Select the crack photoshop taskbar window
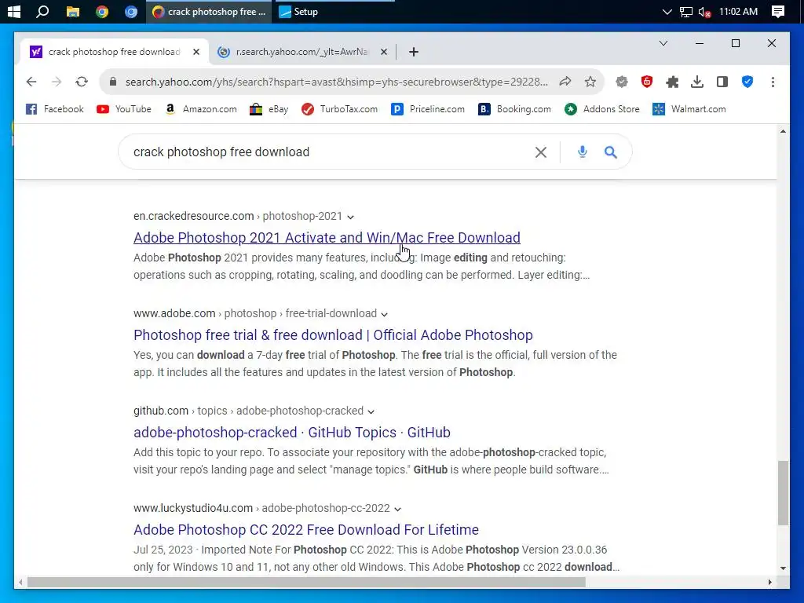 coord(210,11)
